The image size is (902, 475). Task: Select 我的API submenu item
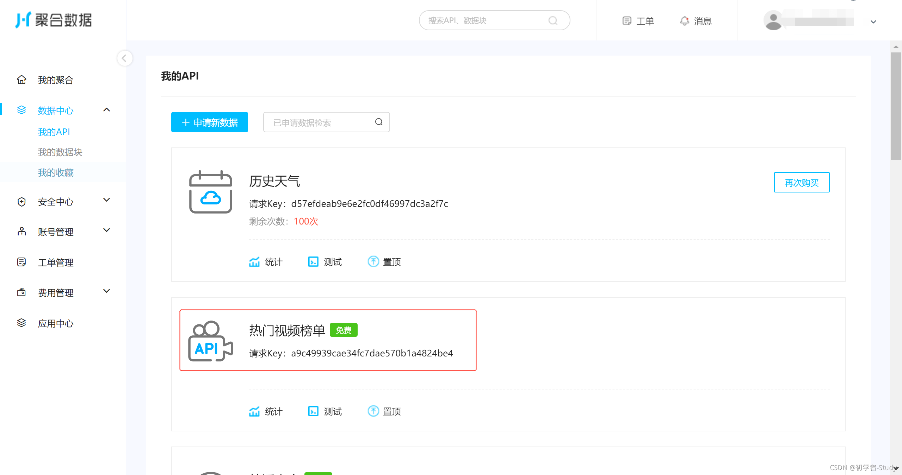[x=54, y=132]
